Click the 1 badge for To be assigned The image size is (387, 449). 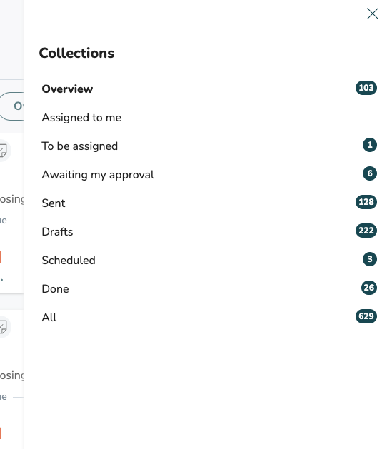(370, 145)
